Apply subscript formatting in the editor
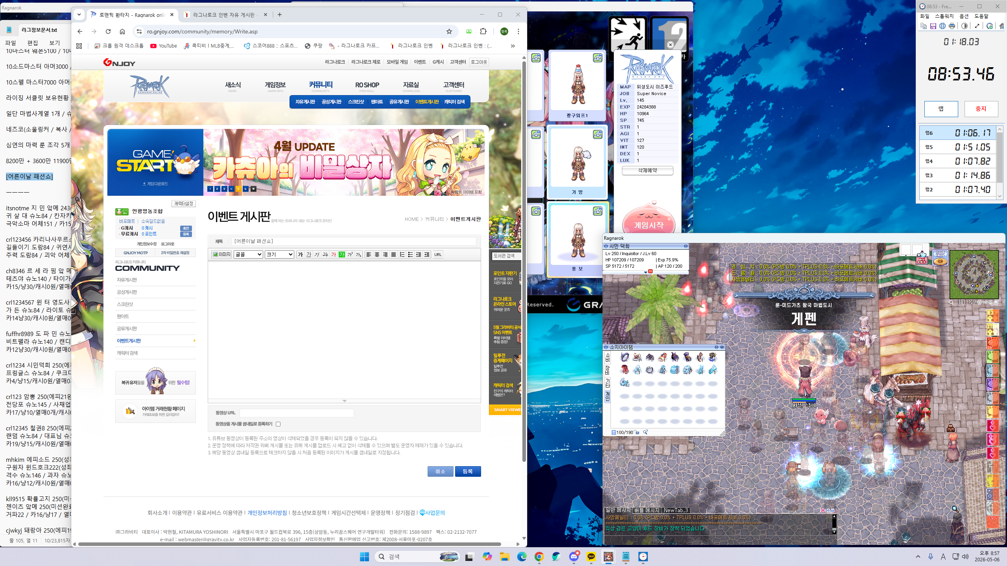This screenshot has height=566, width=1007. tap(358, 254)
